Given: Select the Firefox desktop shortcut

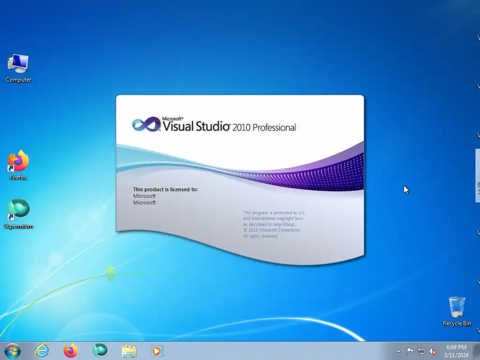Looking at the screenshot, I should (18, 165).
